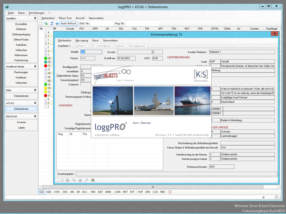Close the Einfuhranmeldung: 73 window
This screenshot has width=286, height=214.
(275, 33)
